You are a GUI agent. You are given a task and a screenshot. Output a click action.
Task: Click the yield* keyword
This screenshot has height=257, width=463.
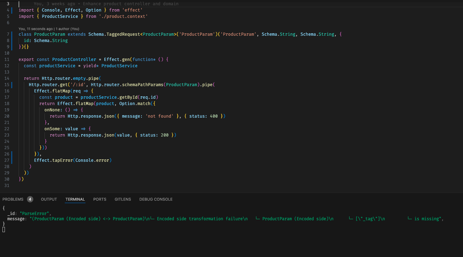91,66
